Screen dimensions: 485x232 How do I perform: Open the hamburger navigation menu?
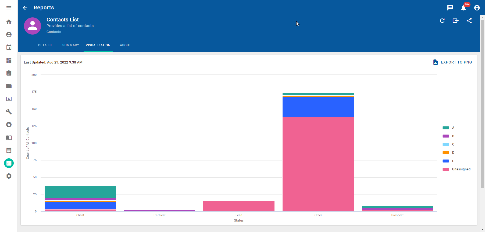click(x=9, y=8)
